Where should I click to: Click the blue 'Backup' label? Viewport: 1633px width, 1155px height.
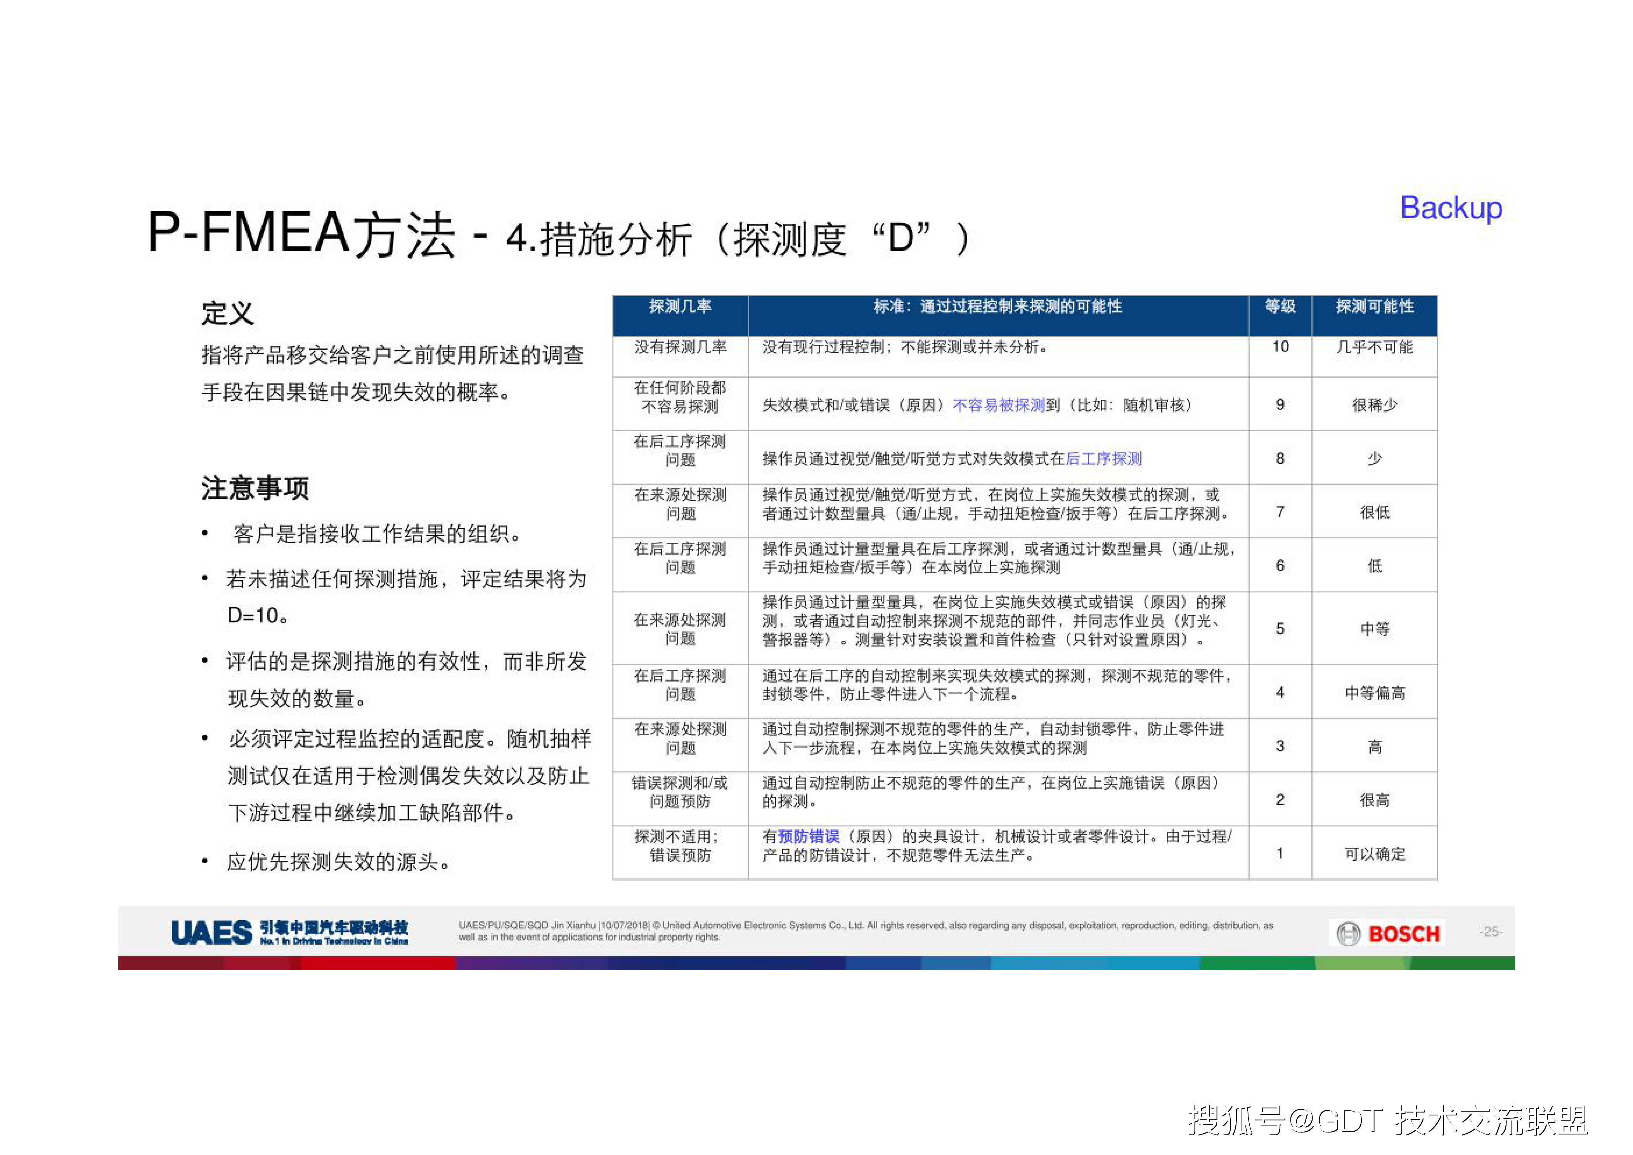[x=1451, y=208]
